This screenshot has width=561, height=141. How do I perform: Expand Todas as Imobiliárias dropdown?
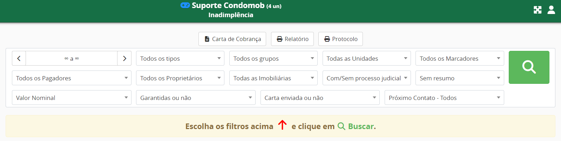click(x=273, y=78)
